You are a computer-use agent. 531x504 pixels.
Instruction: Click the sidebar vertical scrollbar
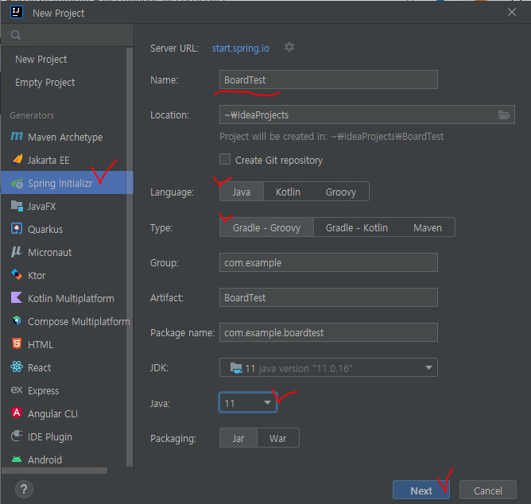pyautogui.click(x=130, y=258)
